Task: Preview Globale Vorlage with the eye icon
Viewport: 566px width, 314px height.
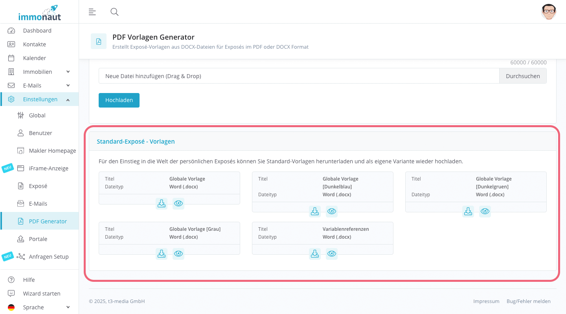Action: click(x=178, y=203)
